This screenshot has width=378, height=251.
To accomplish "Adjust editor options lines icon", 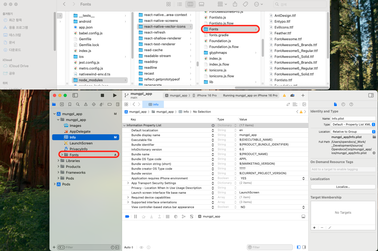I will 295,104.
